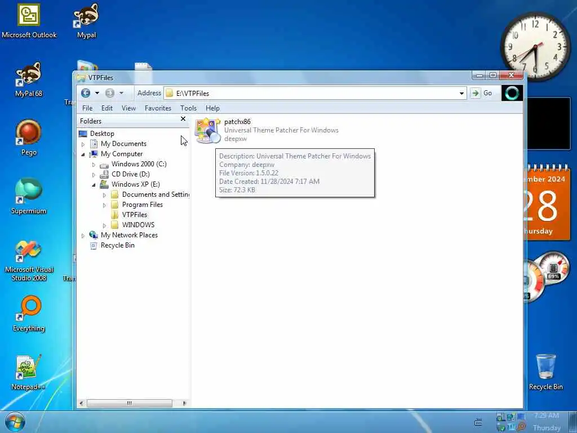Viewport: 577px width, 433px height.
Task: Open the address bar dropdown
Action: 461,93
